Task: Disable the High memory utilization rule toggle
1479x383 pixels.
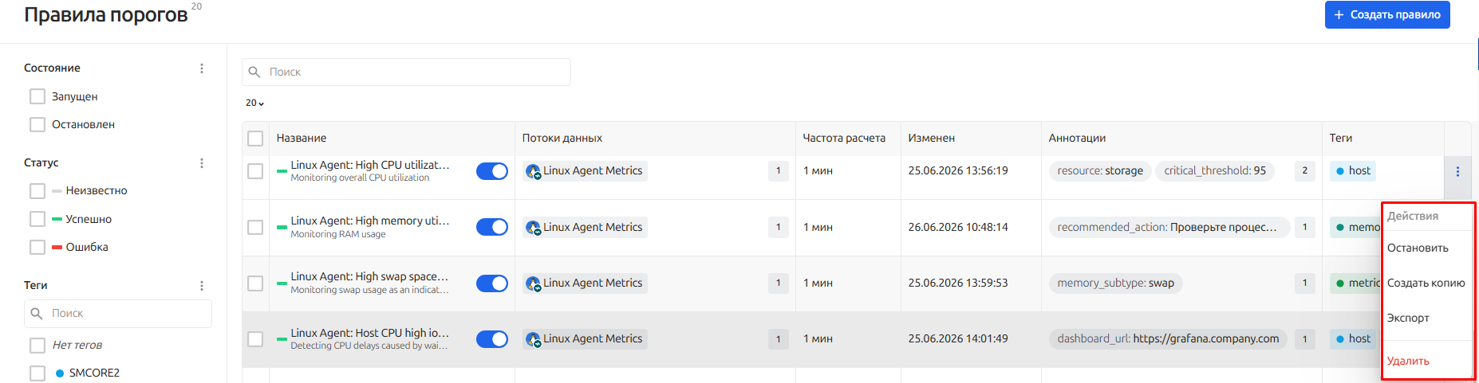Action: coord(492,228)
